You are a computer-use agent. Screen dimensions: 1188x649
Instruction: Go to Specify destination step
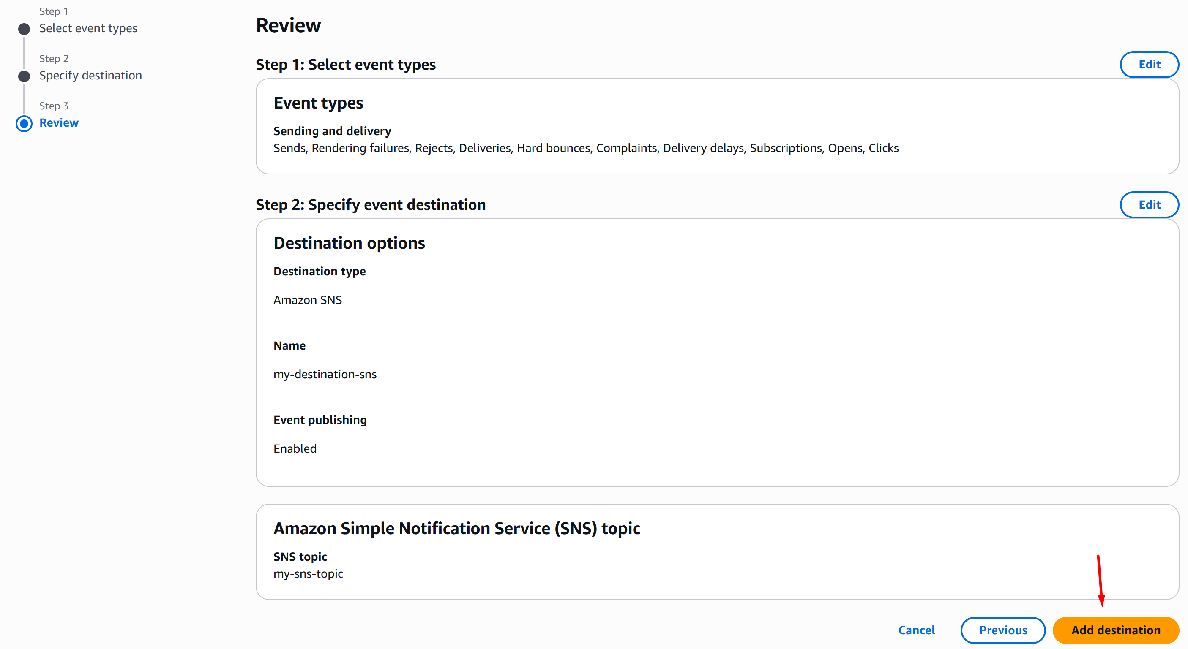pos(90,76)
